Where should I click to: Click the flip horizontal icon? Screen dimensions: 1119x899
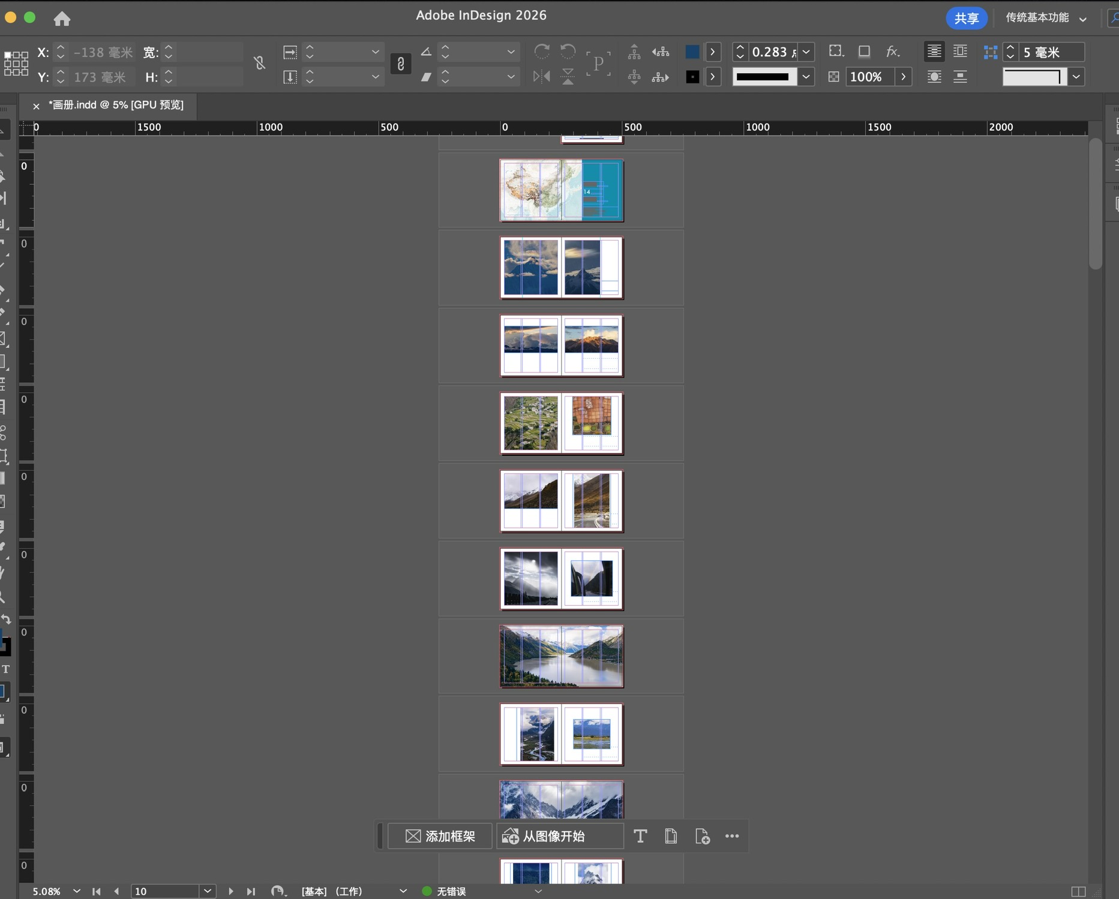541,77
